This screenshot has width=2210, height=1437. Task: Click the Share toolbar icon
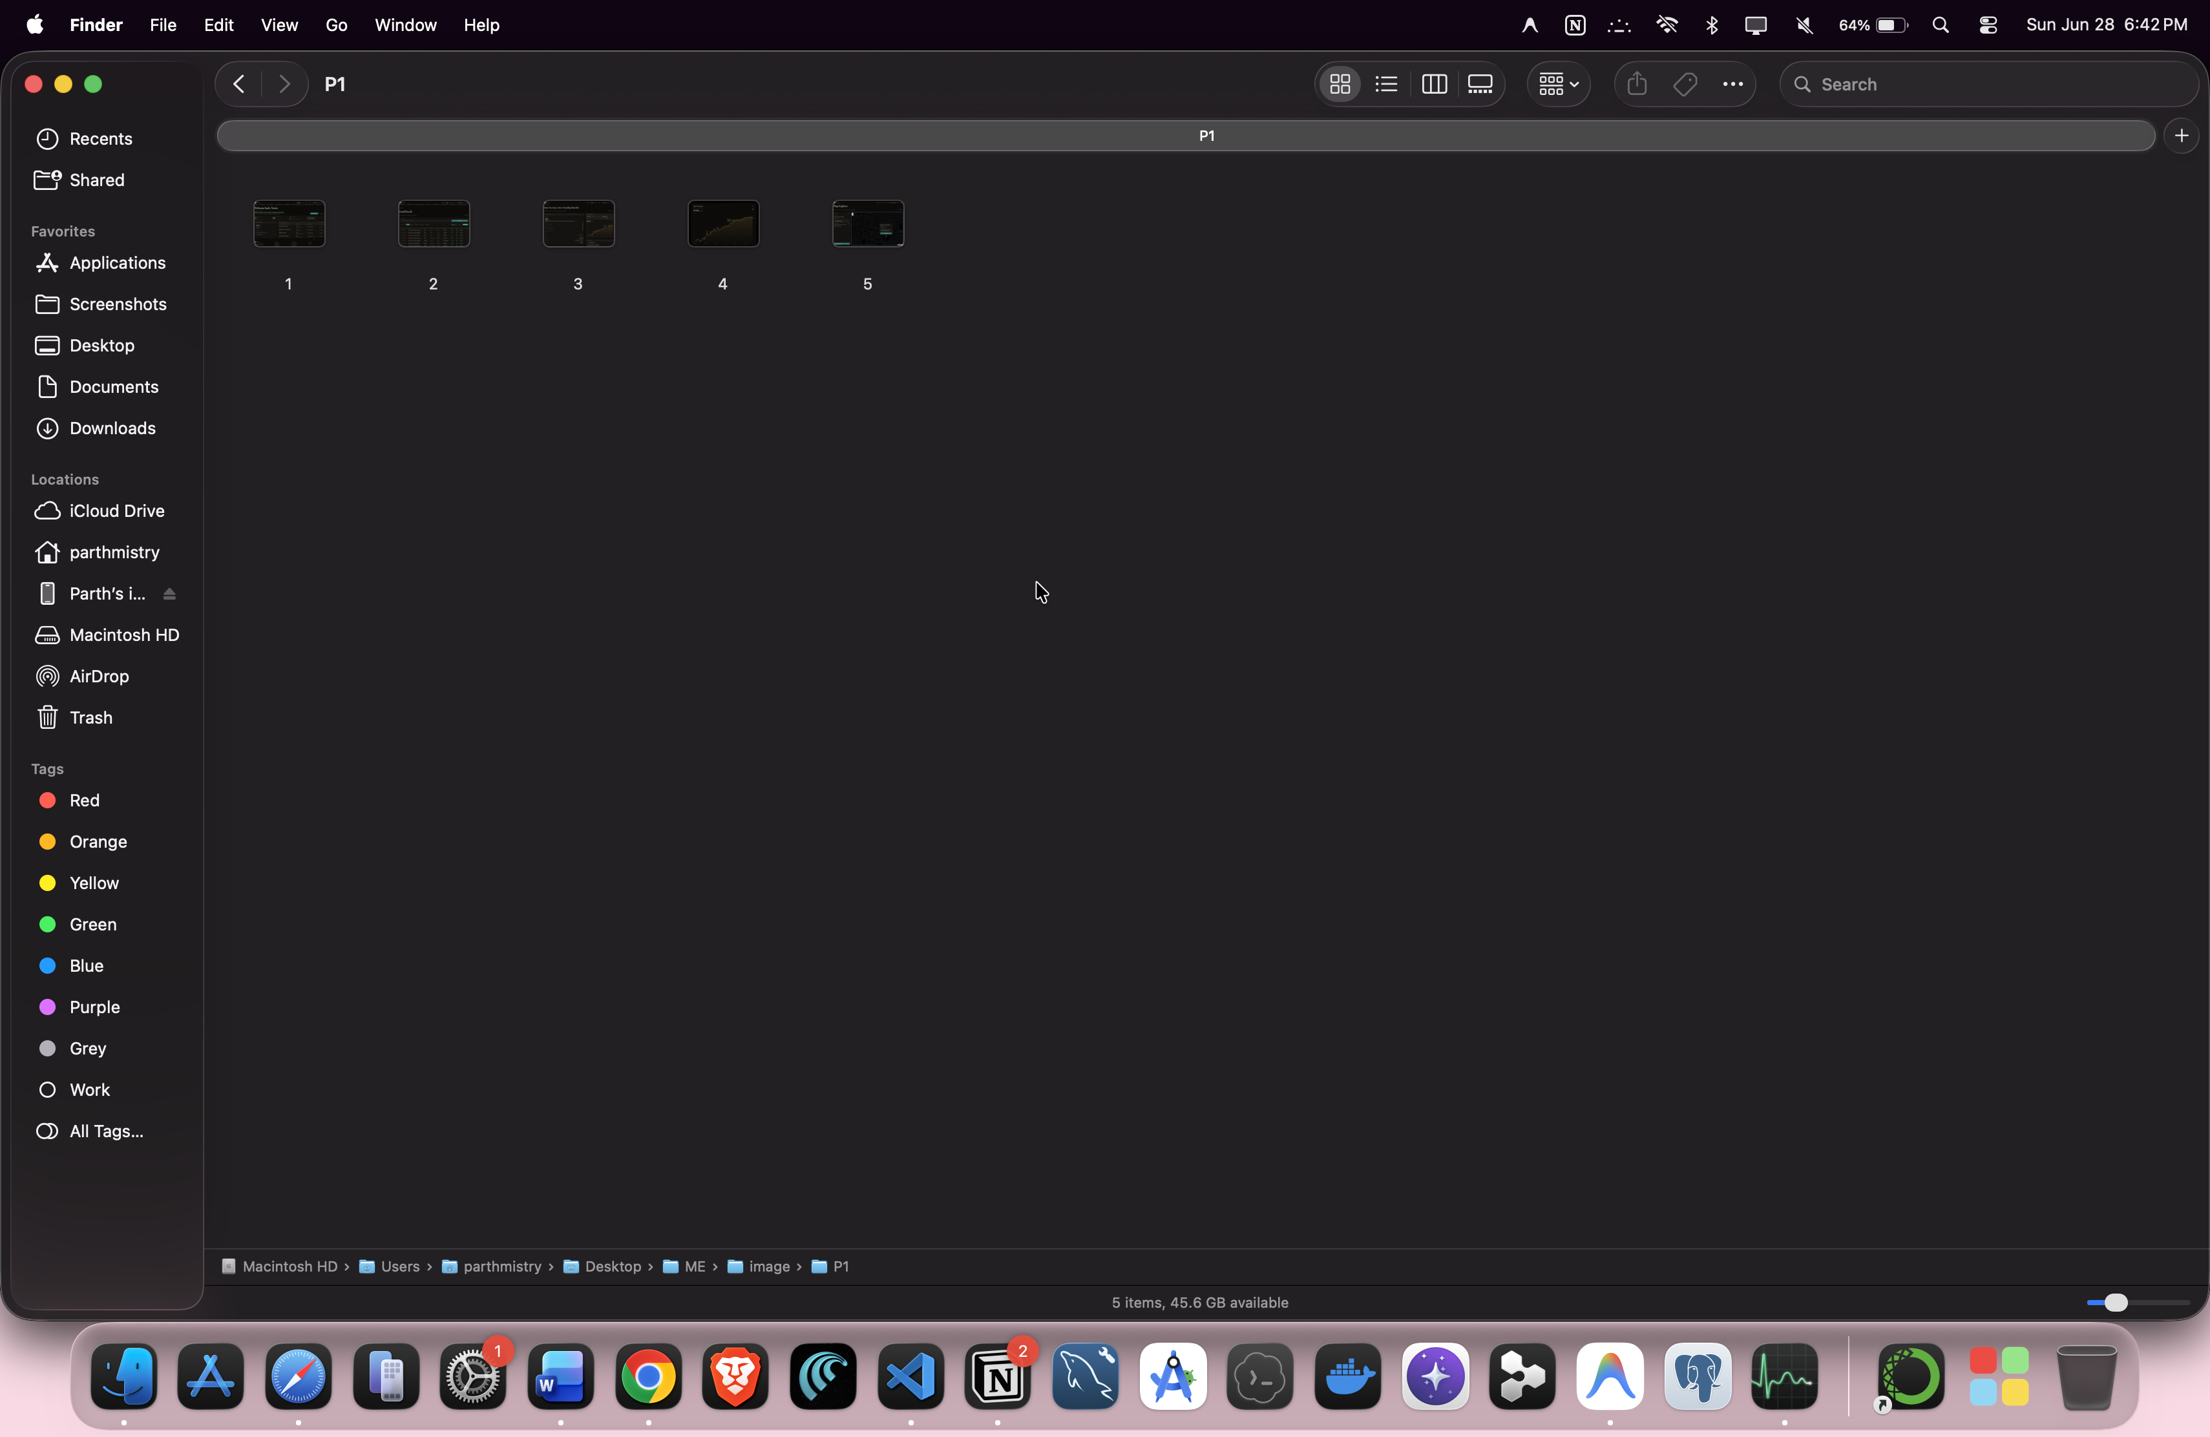point(1637,85)
